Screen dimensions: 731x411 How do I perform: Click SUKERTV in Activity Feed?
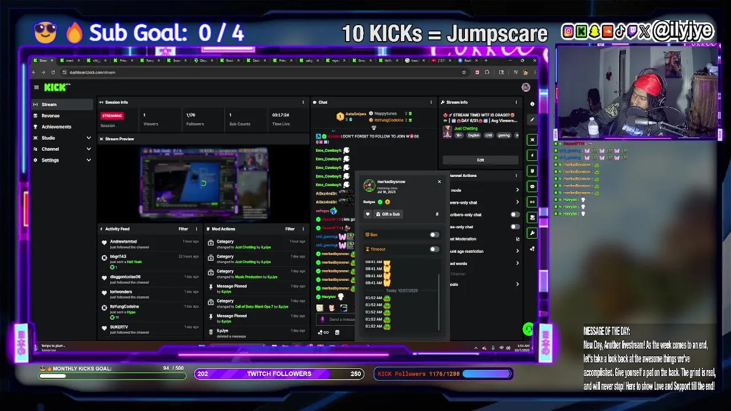click(119, 327)
